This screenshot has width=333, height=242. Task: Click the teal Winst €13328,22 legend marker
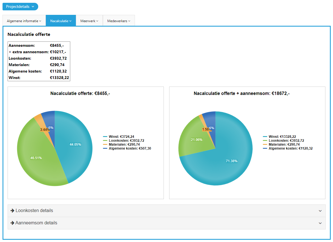tap(265, 137)
